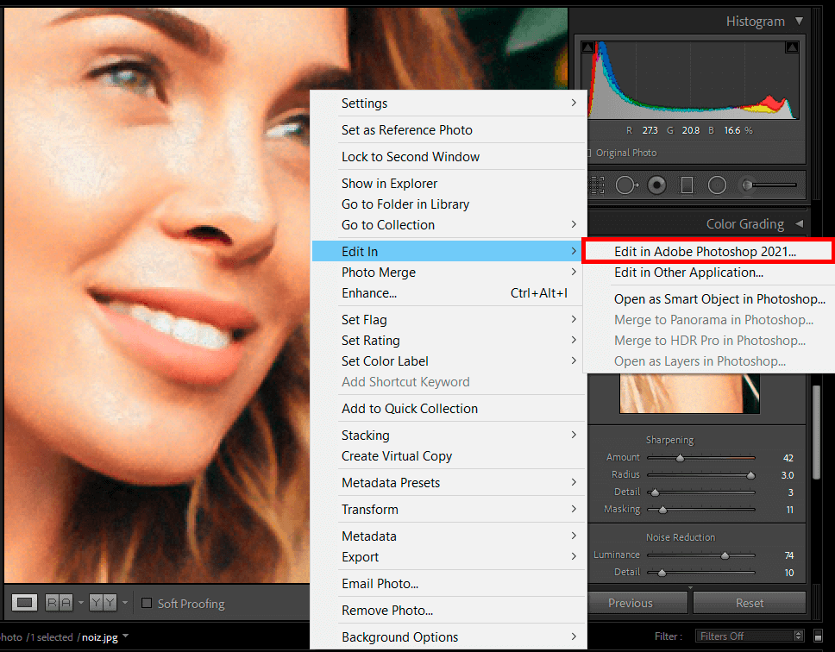Click the Masking value 11

790,510
